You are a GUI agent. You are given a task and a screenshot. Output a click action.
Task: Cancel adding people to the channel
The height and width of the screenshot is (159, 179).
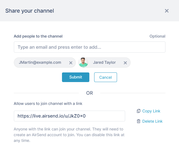point(106,77)
